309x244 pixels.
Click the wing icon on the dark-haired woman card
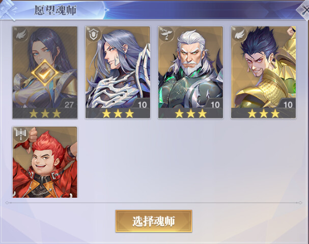(x=21, y=35)
